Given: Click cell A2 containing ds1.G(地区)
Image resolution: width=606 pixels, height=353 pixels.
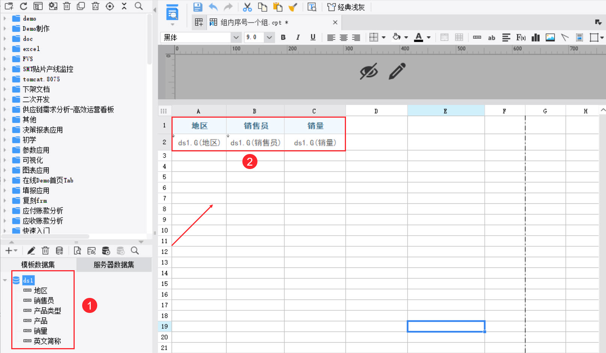Looking at the screenshot, I should (x=199, y=142).
